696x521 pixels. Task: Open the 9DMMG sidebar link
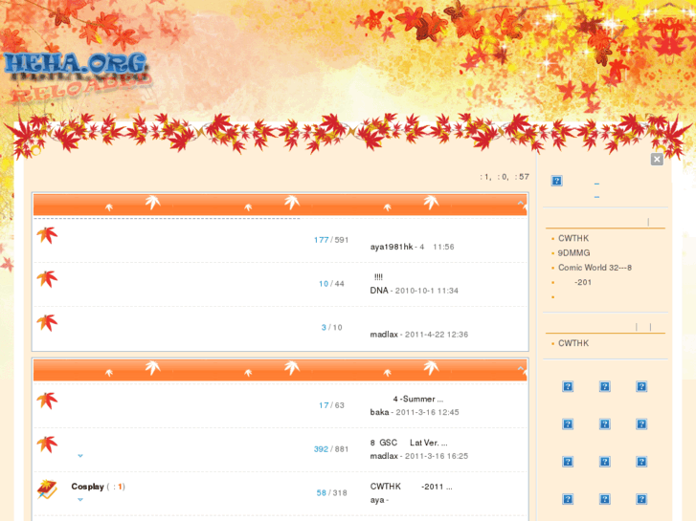click(x=573, y=252)
